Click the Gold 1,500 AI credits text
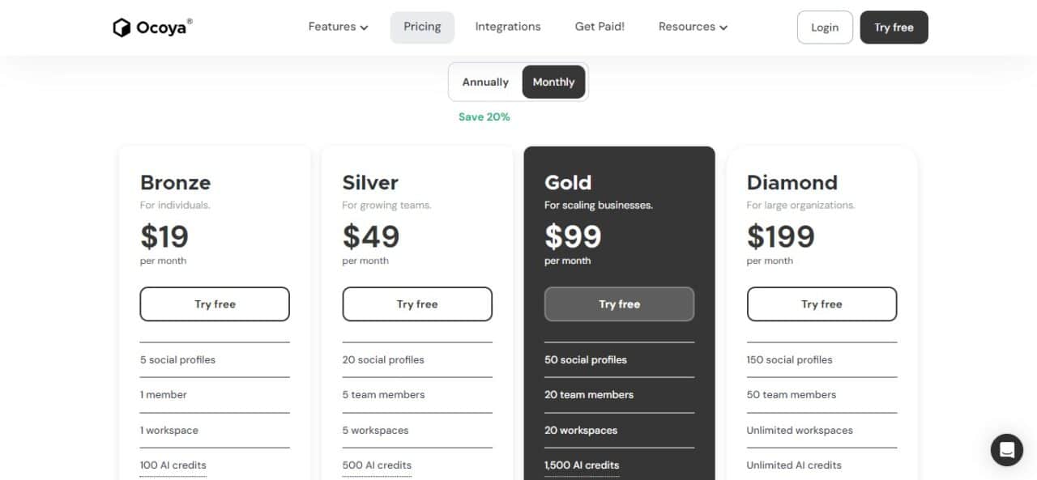 pyautogui.click(x=582, y=465)
